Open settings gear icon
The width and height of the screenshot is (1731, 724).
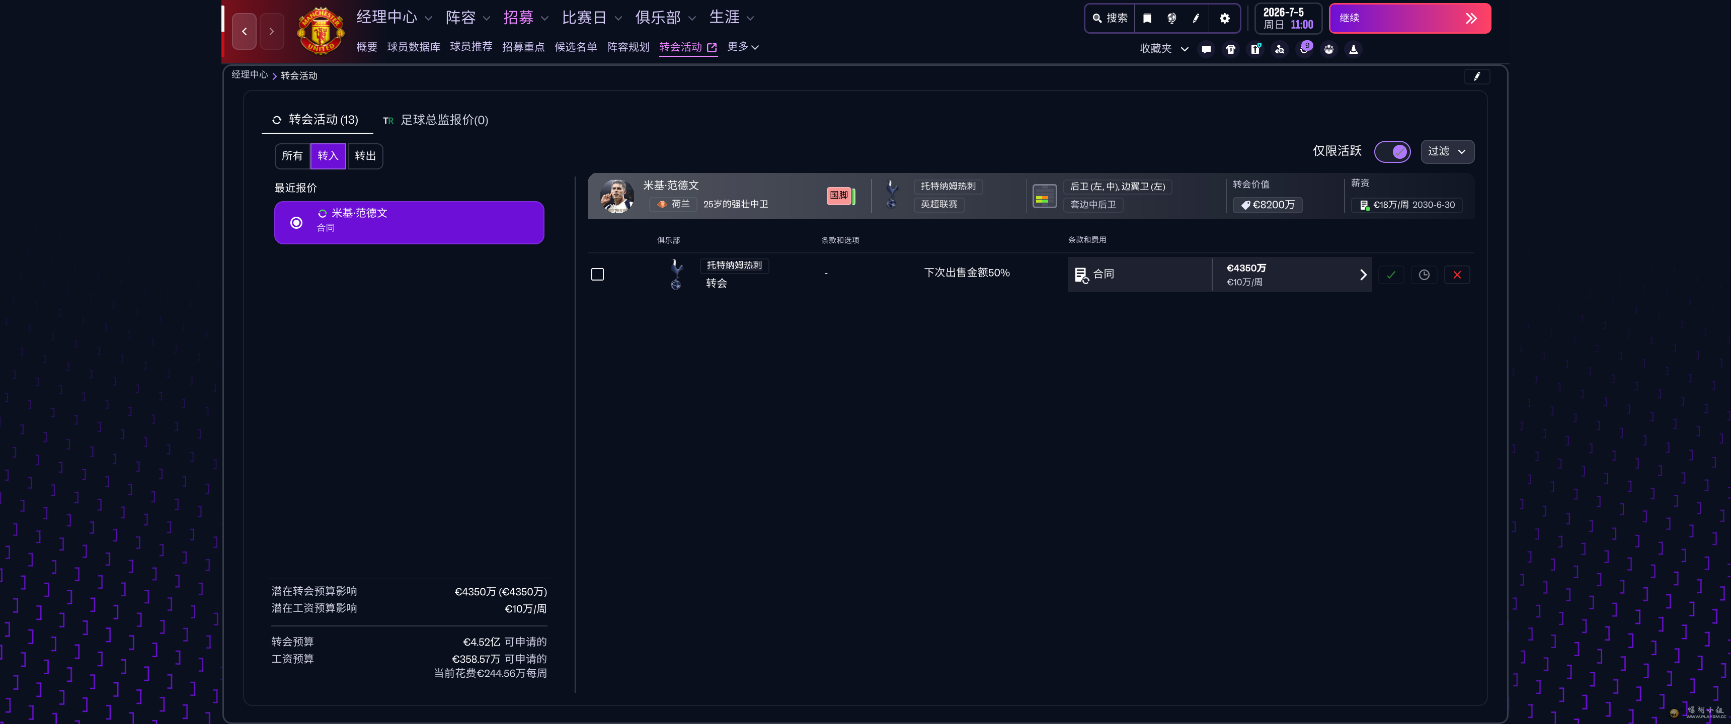tap(1224, 18)
